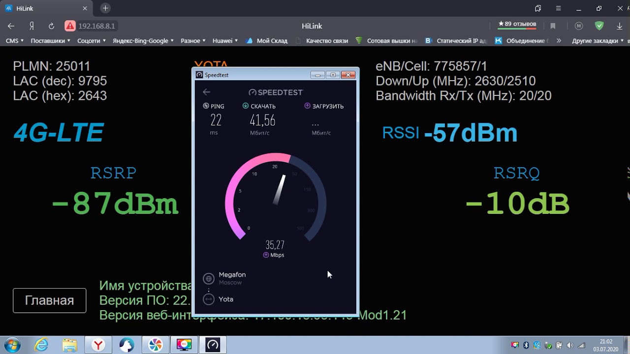Click the browser back arrow

click(11, 26)
